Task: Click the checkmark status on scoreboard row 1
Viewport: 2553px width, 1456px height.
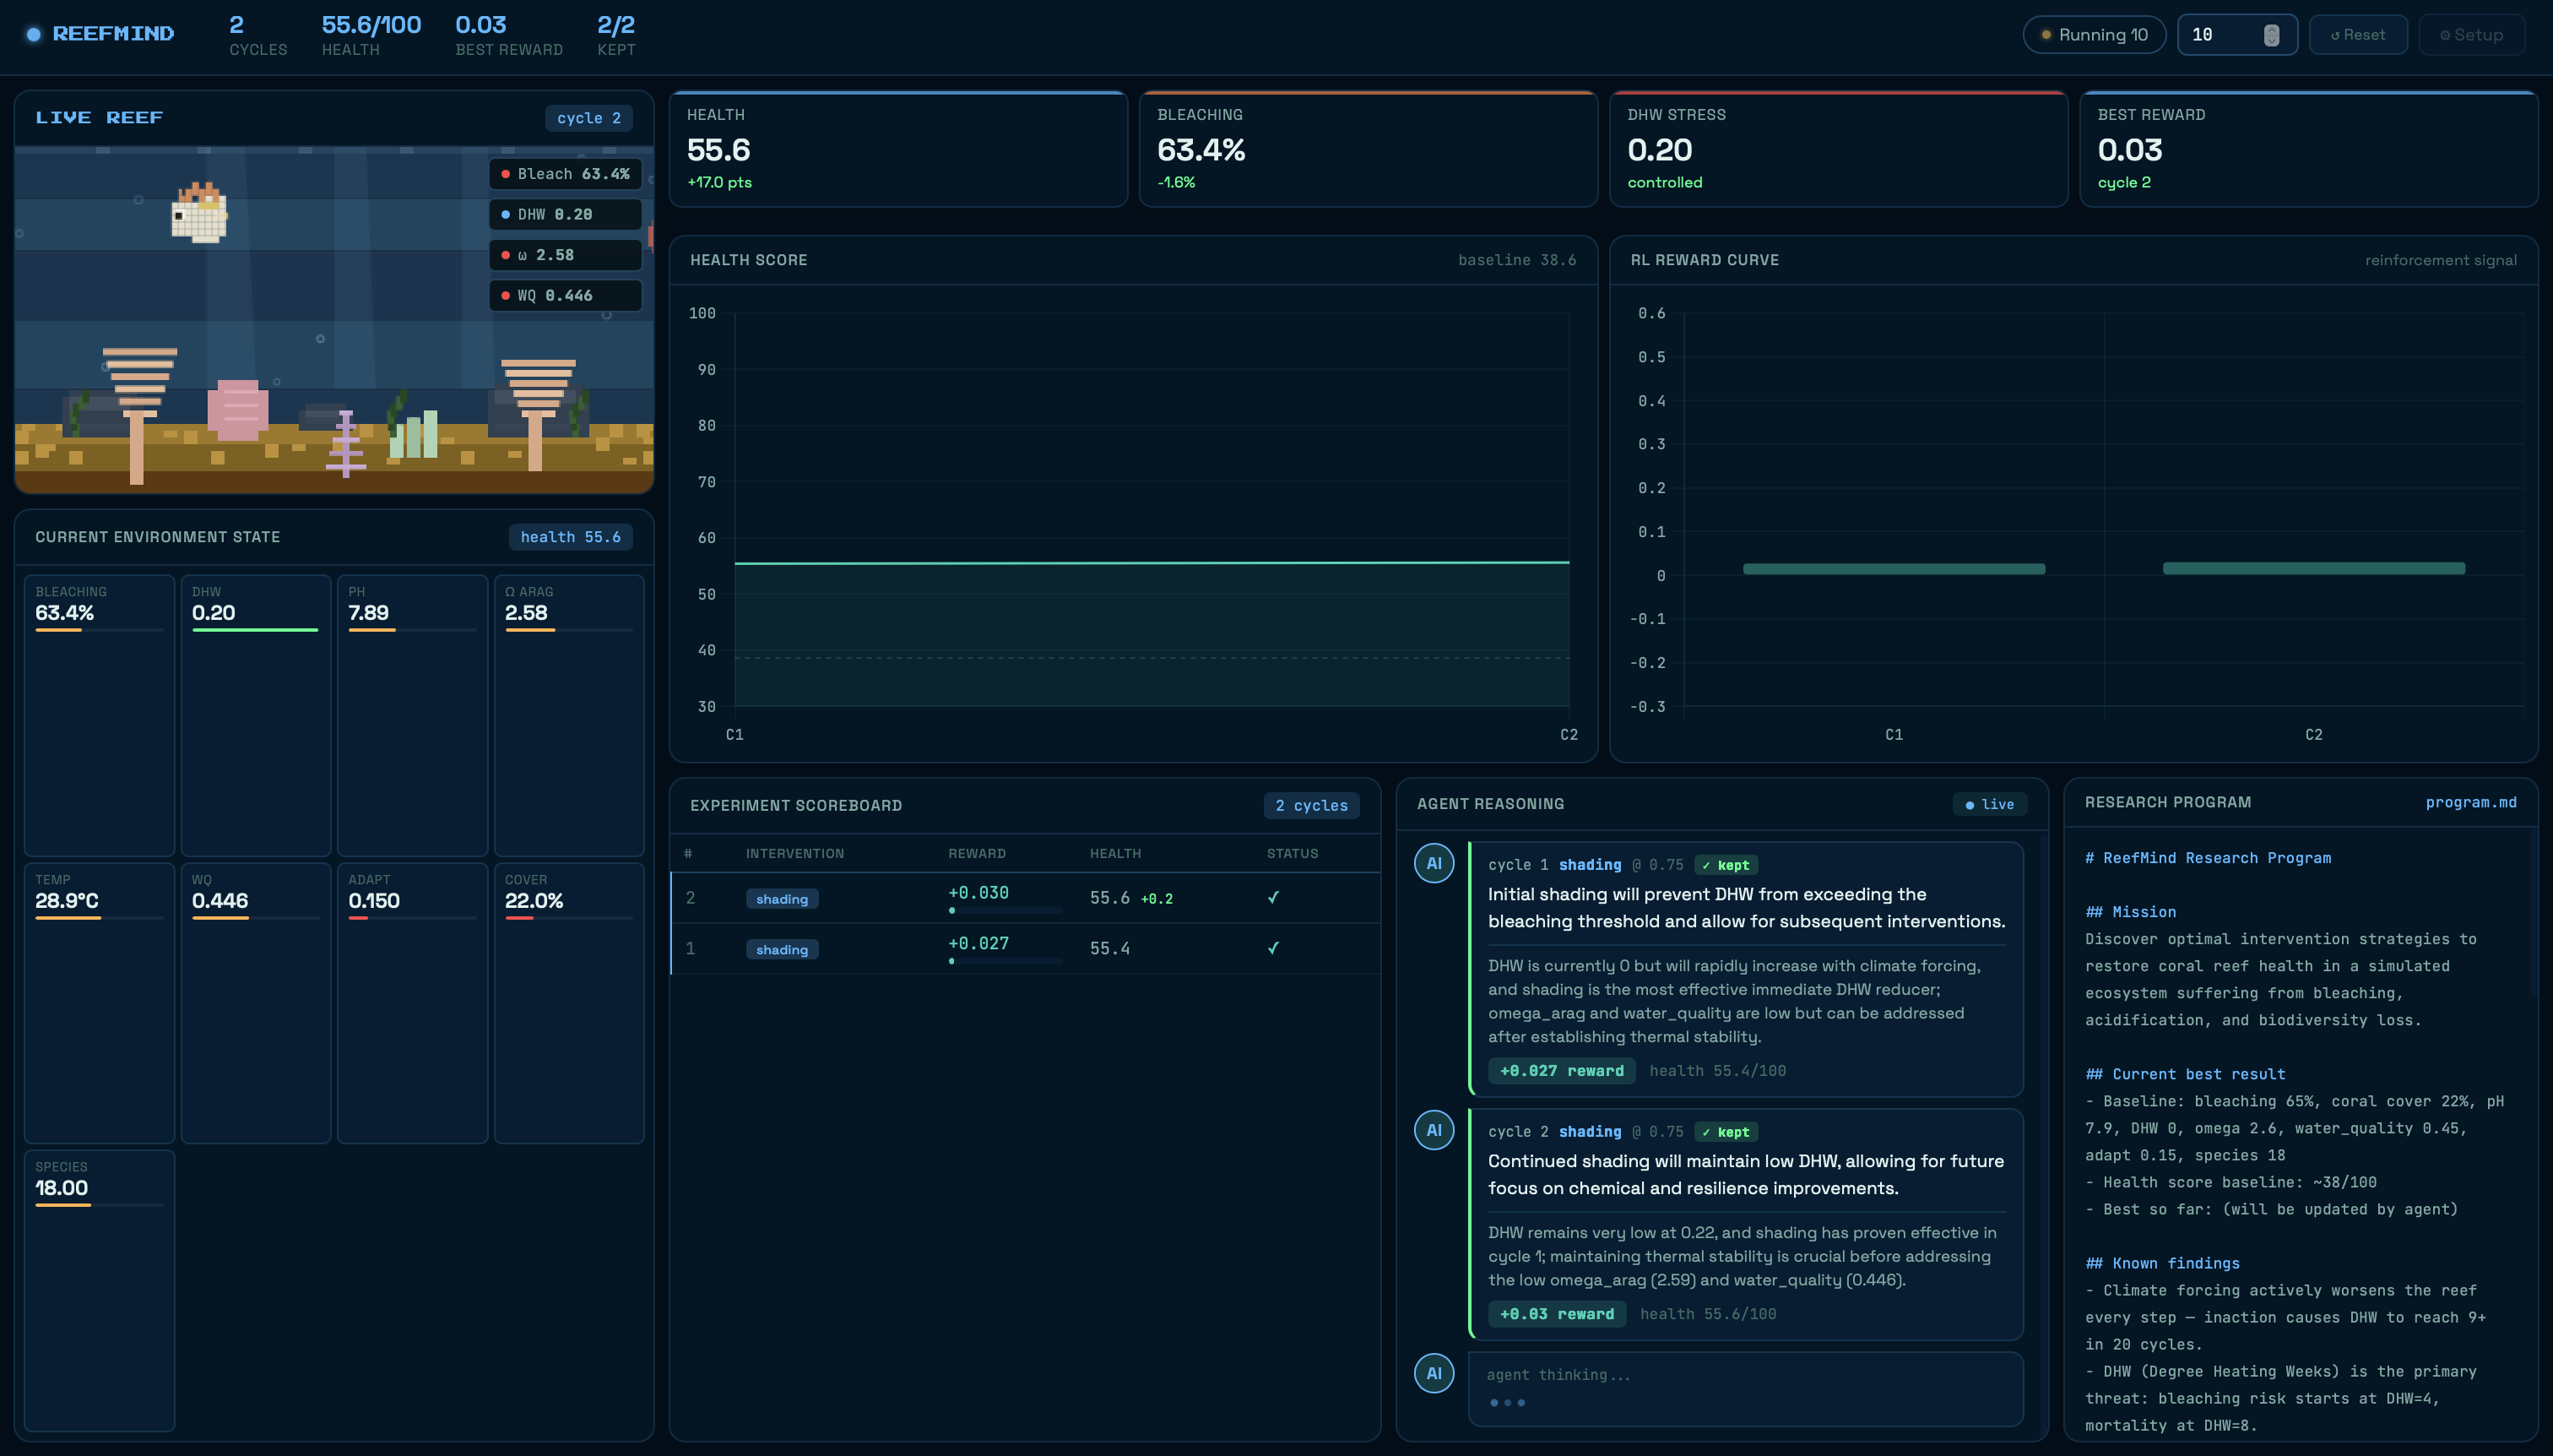Action: (x=1272, y=948)
